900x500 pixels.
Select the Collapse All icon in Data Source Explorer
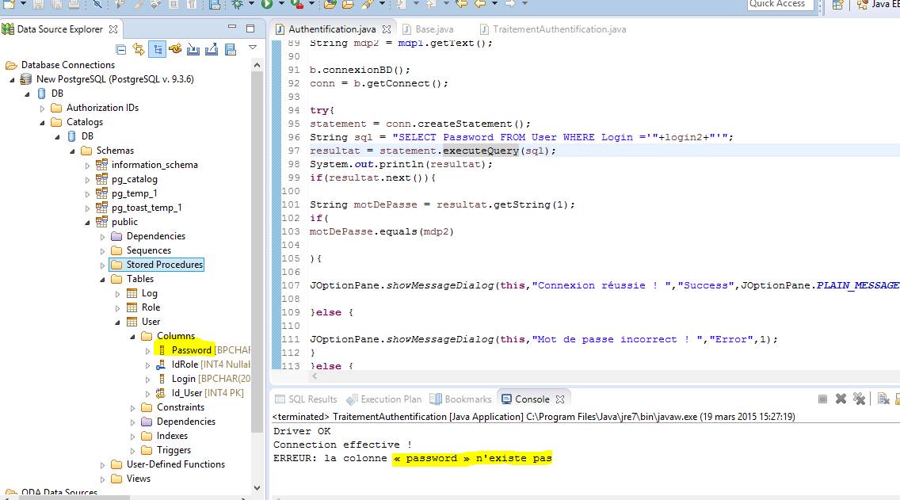click(122, 49)
